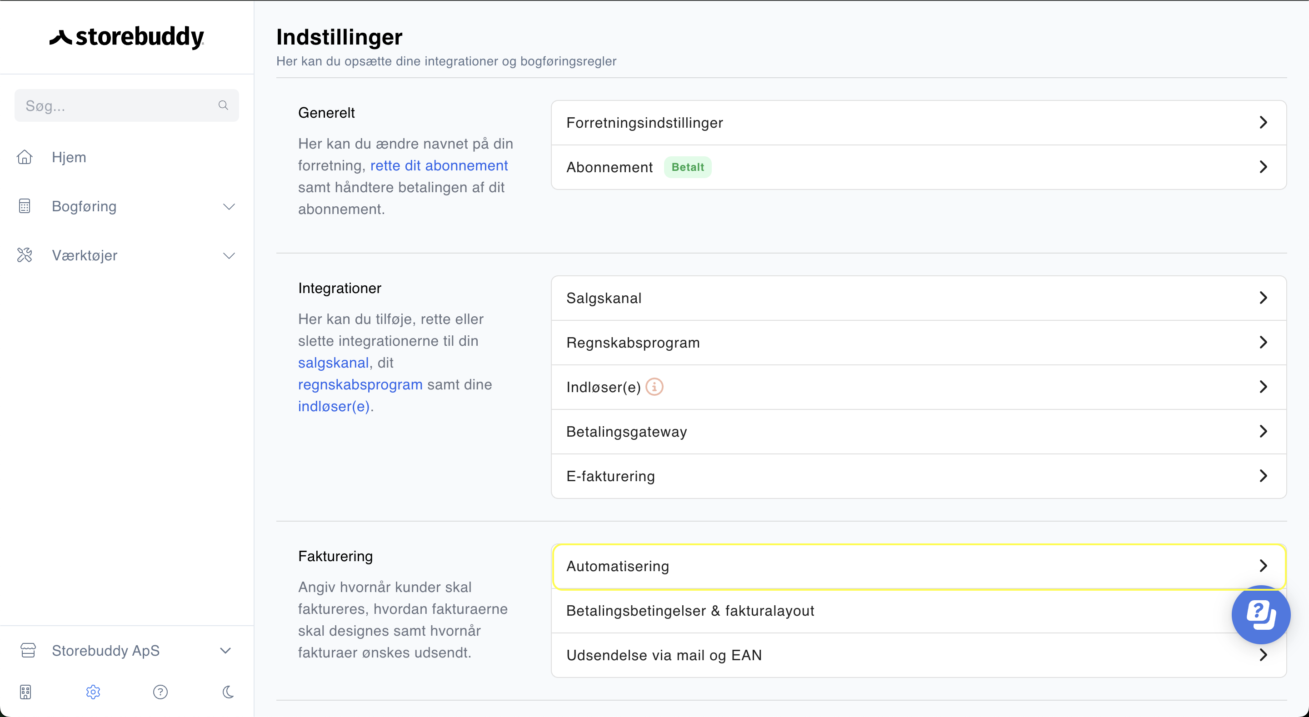This screenshot has width=1309, height=717.
Task: Click the Værktøjer tools icon
Action: (25, 255)
